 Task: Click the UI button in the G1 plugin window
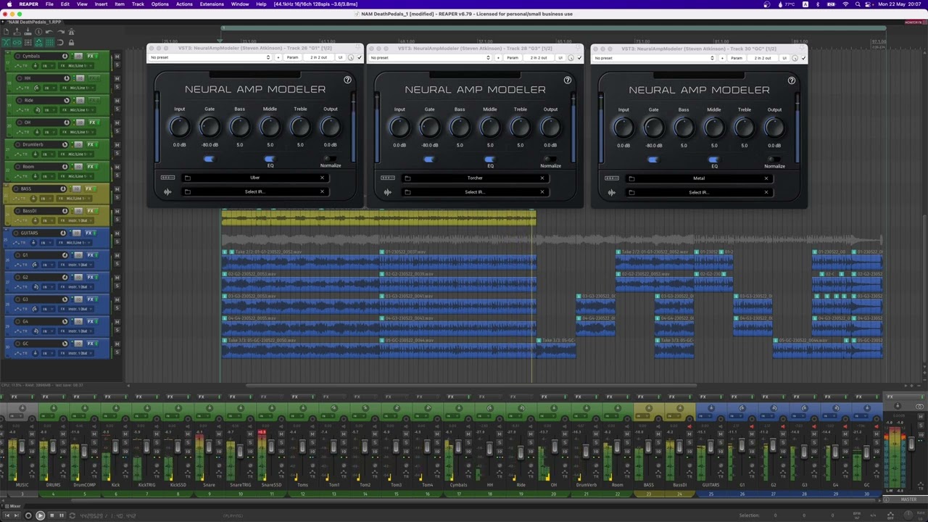(340, 57)
